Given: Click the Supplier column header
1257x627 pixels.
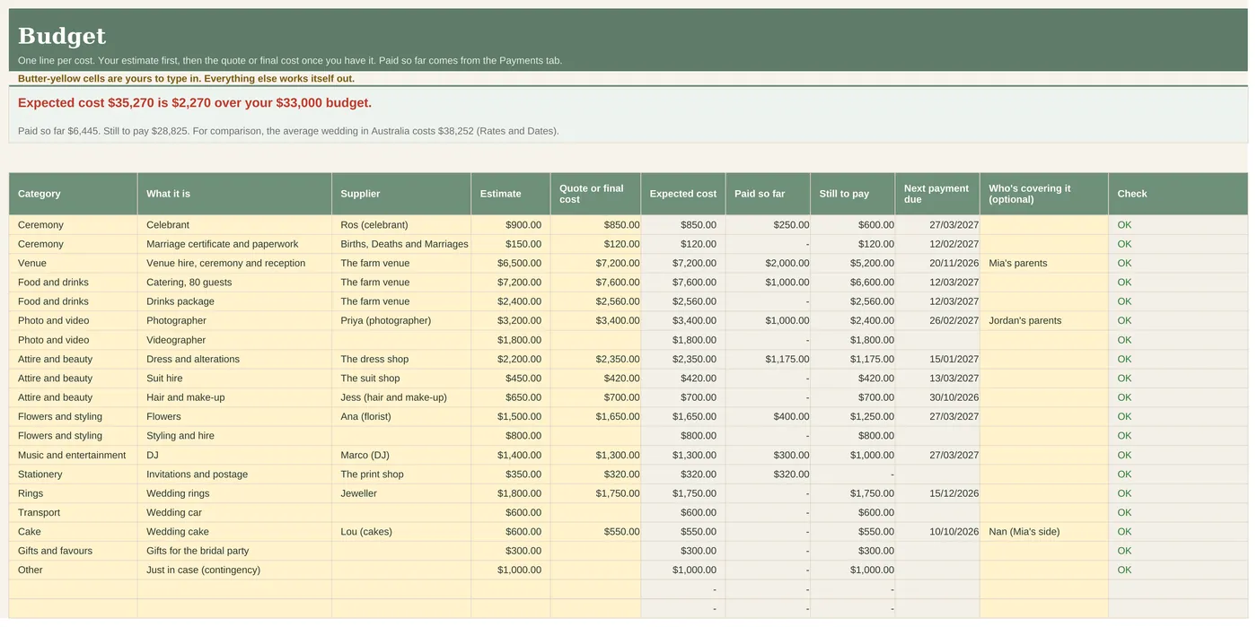Looking at the screenshot, I should click(x=401, y=194).
